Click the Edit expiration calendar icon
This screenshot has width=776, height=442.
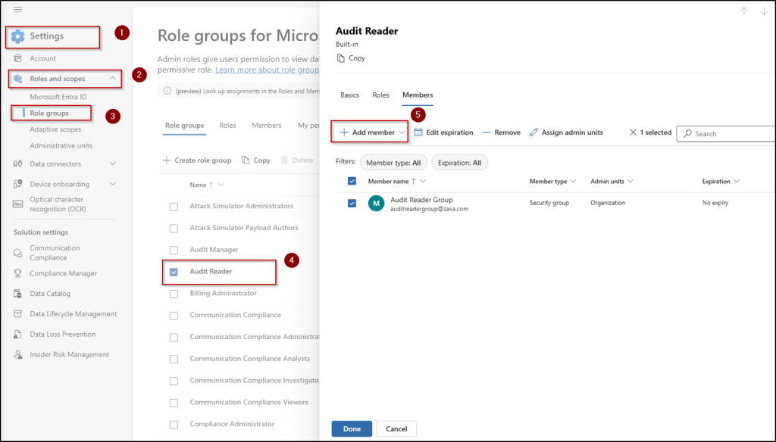tap(418, 132)
